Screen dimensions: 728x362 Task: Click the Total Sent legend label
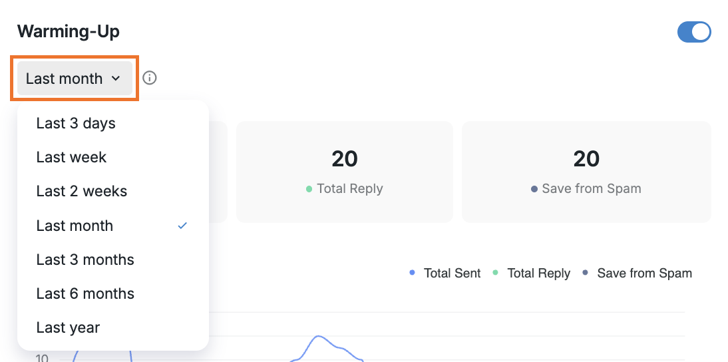(x=452, y=273)
